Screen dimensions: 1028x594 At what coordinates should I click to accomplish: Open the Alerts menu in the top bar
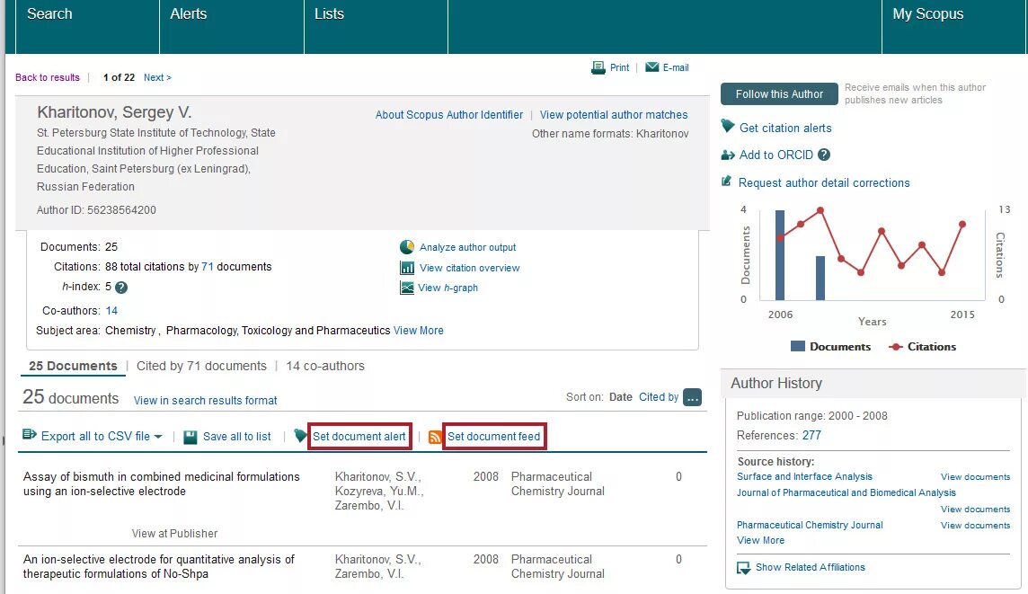pos(189,13)
